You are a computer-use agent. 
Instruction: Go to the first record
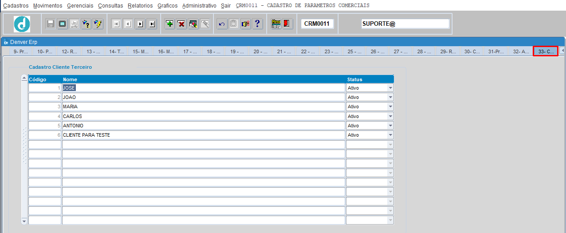[116, 24]
